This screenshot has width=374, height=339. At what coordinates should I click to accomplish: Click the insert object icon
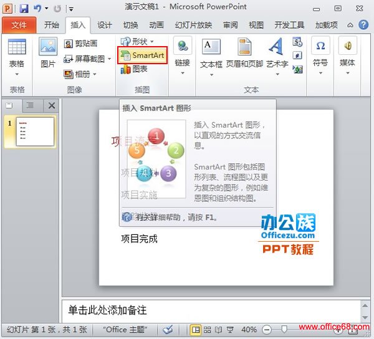point(298,69)
